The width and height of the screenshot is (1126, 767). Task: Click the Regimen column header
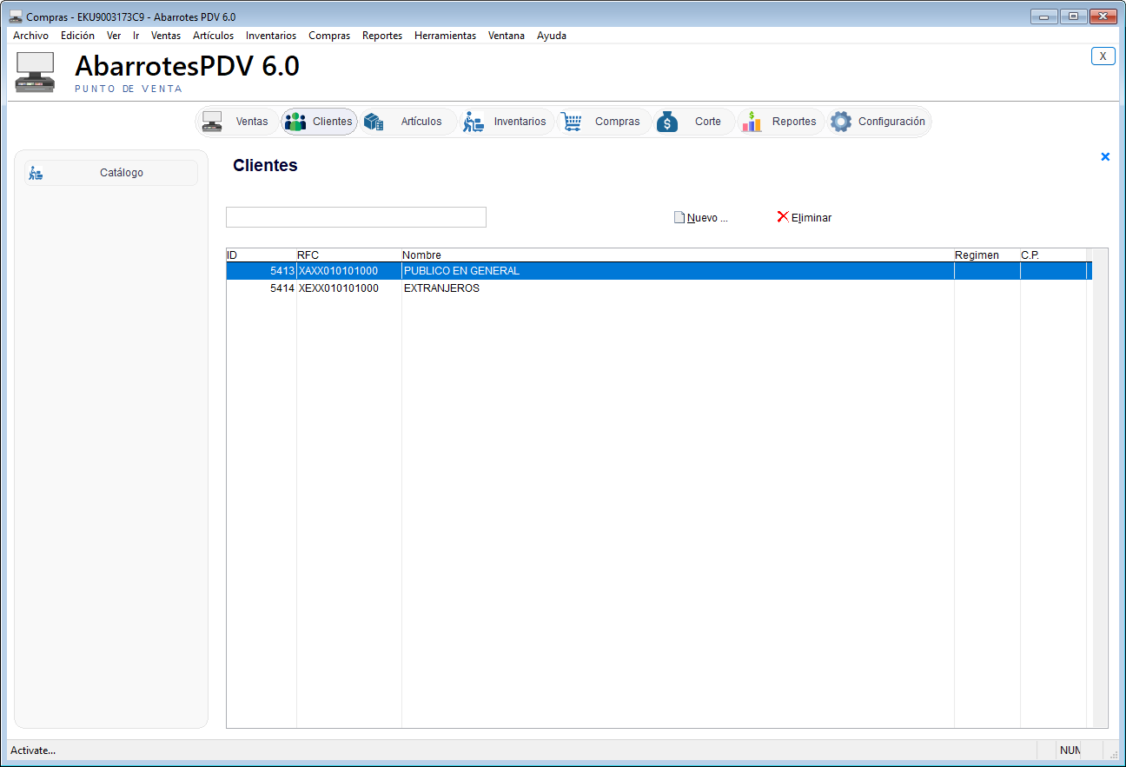click(987, 255)
